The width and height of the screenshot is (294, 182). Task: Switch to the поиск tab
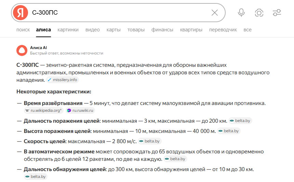23,30
